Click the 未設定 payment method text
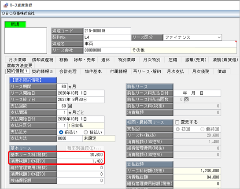The height and width of the screenshot is (189, 240). pos(99,138)
